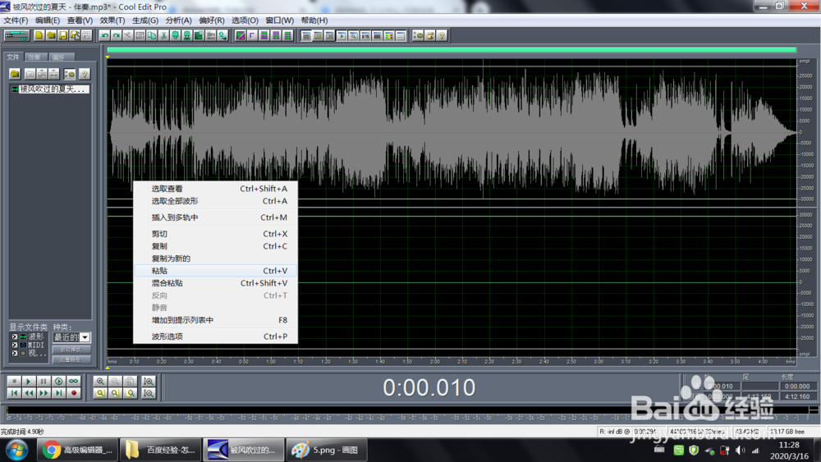
Task: Open the 偏好(R) menu
Action: coord(212,21)
